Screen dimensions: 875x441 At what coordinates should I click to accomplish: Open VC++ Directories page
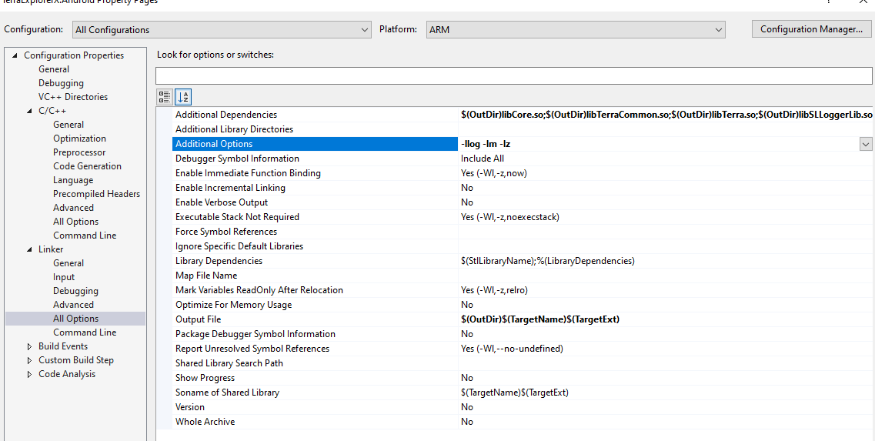[73, 96]
